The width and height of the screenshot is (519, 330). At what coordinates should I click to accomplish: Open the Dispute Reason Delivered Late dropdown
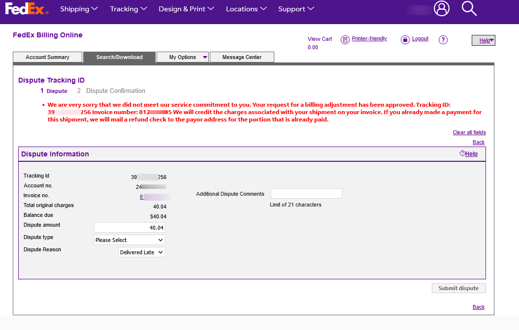tap(142, 252)
